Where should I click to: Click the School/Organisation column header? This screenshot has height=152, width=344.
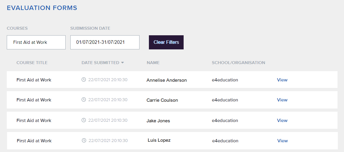click(x=238, y=63)
